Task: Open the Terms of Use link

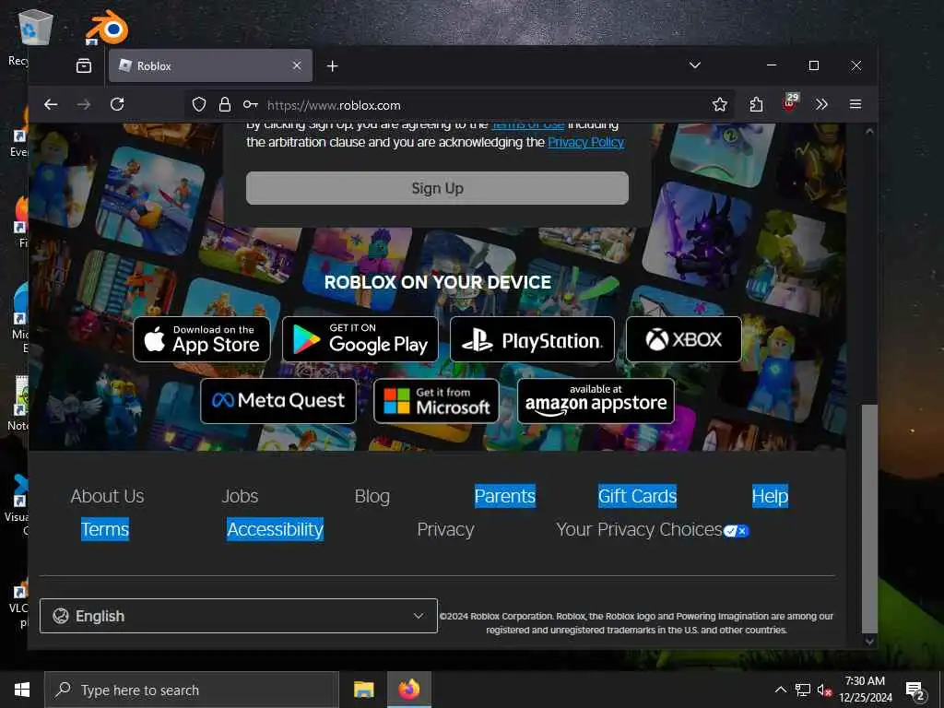Action: [528, 125]
